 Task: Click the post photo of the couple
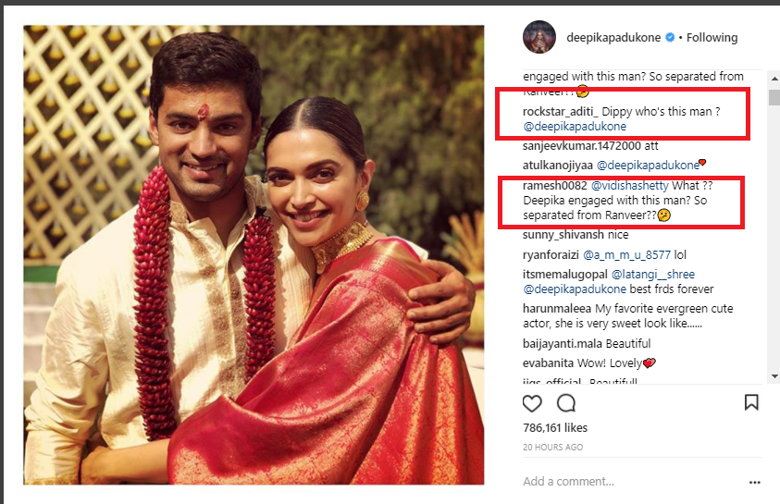pyautogui.click(x=254, y=254)
